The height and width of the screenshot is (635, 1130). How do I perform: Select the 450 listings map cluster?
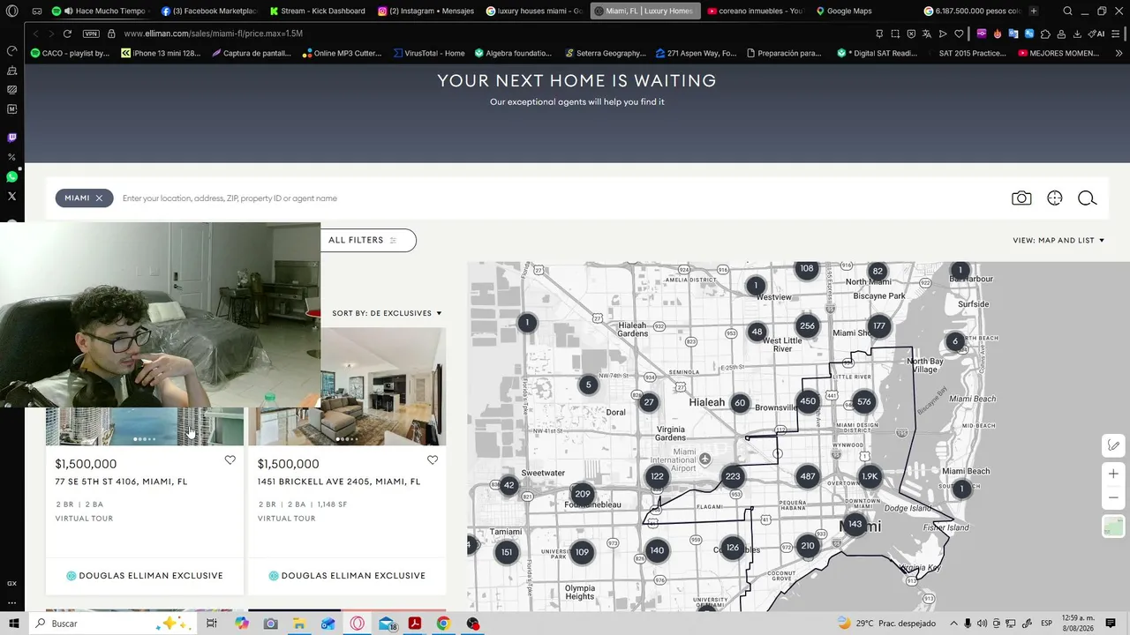pyautogui.click(x=808, y=402)
